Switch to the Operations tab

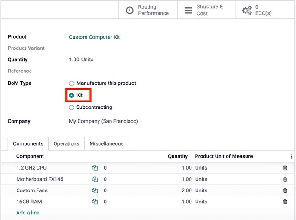pyautogui.click(x=66, y=144)
